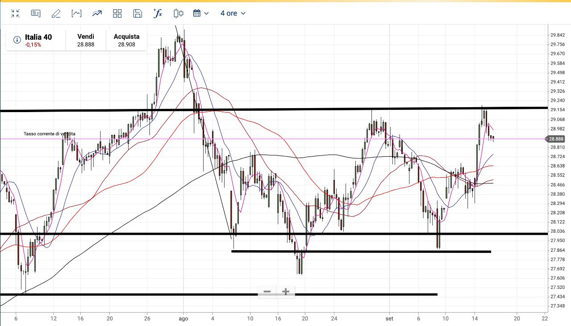Viewport: 571px width, 326px height.
Task: Click the 27.434 price axis label
Action: pyautogui.click(x=558, y=297)
